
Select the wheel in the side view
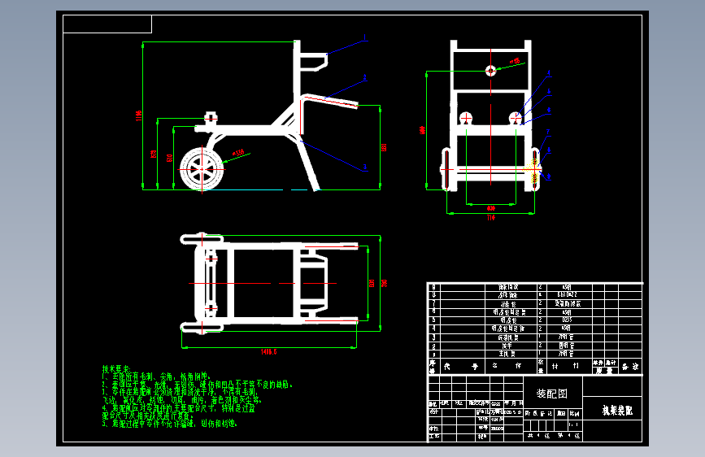click(x=202, y=169)
